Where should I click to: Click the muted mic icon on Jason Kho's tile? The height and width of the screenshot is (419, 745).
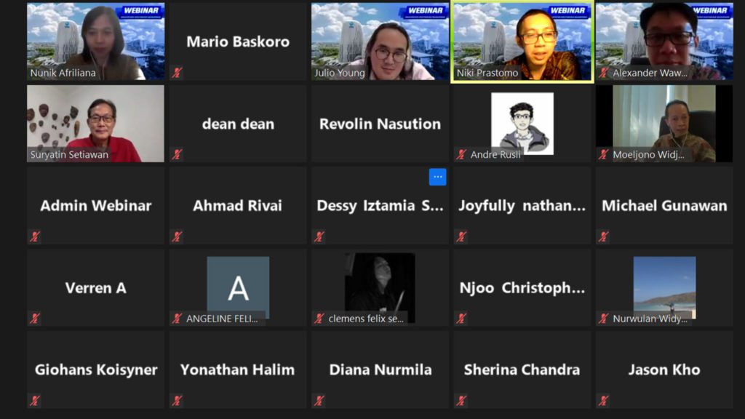[603, 401]
